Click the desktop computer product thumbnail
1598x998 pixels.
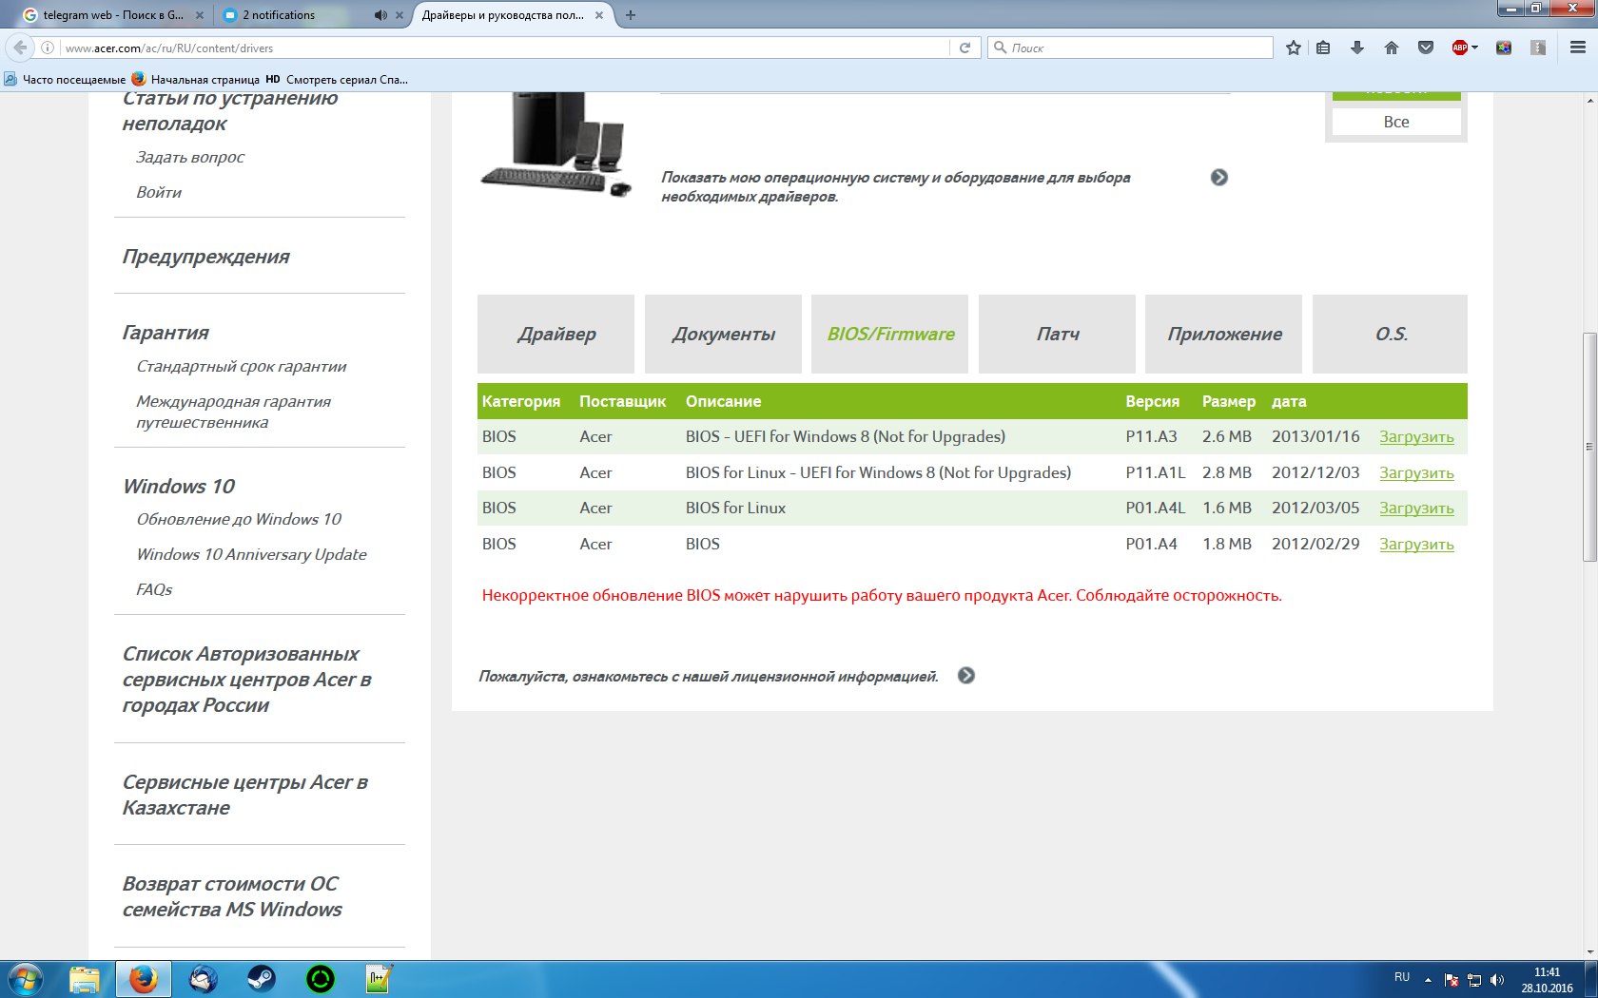coord(556,144)
